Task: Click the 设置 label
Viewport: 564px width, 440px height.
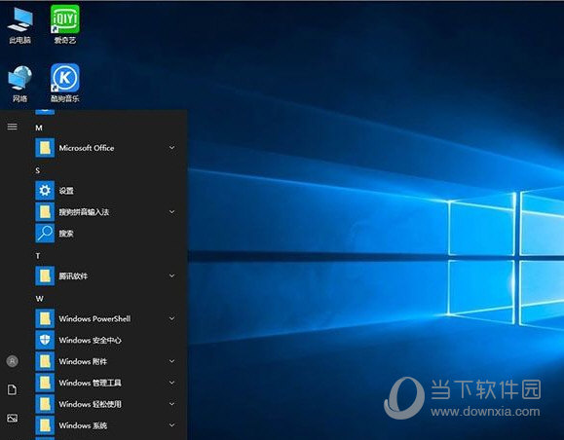Action: pos(66,191)
